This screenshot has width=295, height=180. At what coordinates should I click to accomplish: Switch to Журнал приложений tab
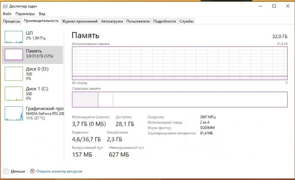click(80, 21)
